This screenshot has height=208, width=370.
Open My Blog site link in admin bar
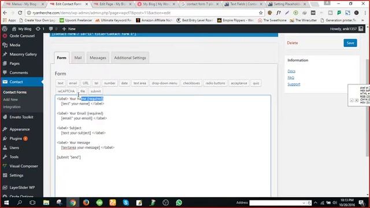point(22,29)
